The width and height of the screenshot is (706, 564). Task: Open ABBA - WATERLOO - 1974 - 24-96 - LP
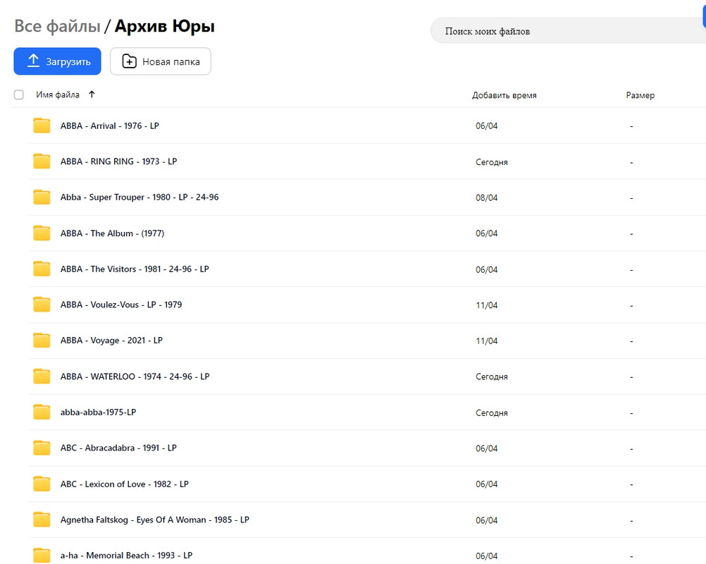pos(135,376)
